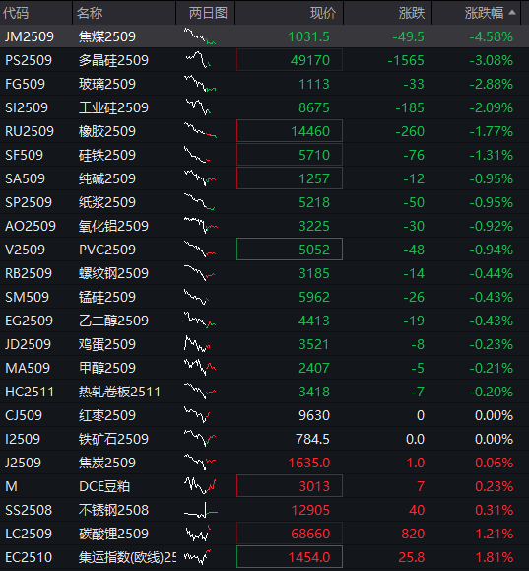Open the 工业硅2509 two-day mini chart
Image resolution: width=529 pixels, height=571 pixels.
click(198, 107)
